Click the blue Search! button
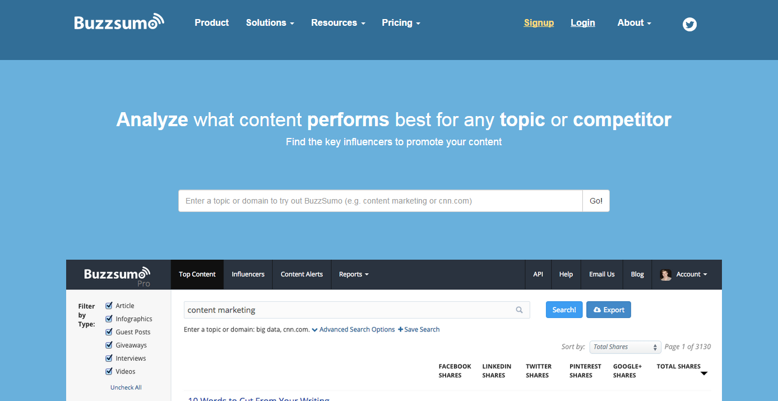The image size is (778, 401). [x=564, y=310]
